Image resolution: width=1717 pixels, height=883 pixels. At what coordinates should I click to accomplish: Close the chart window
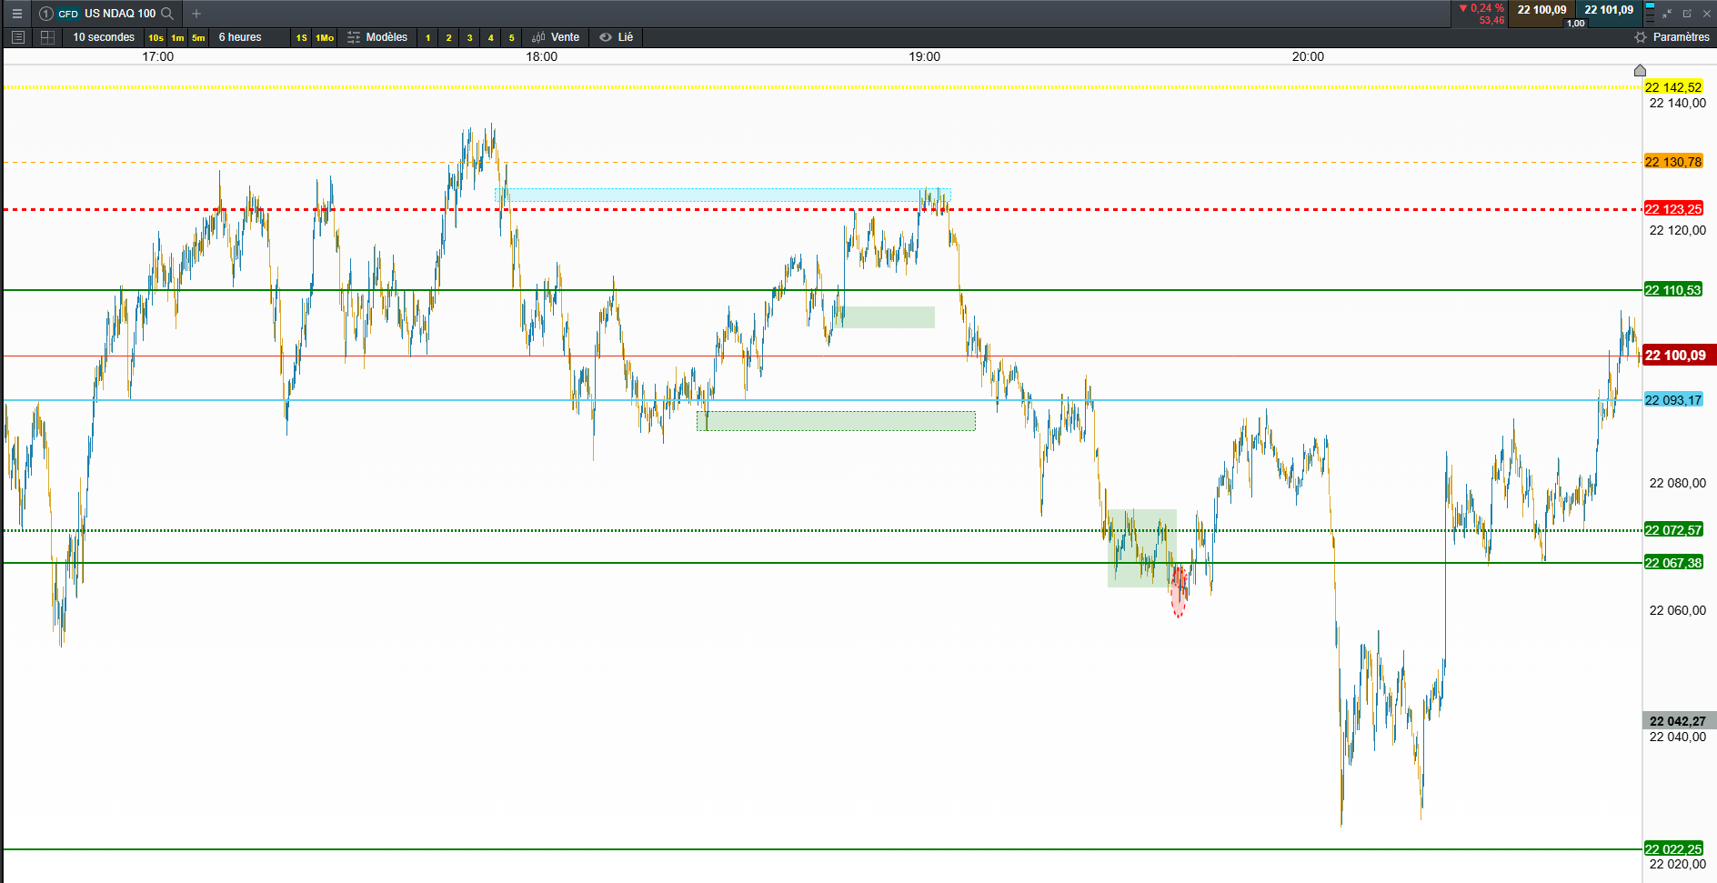tap(1706, 14)
